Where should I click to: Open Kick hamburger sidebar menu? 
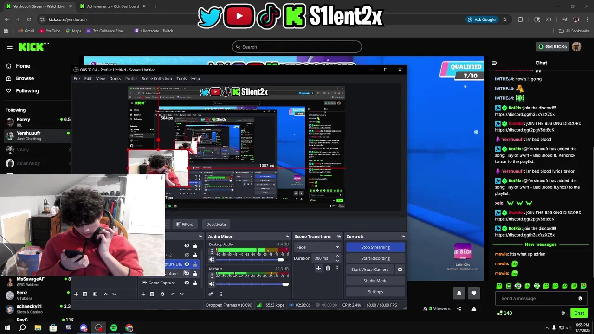tap(10, 47)
